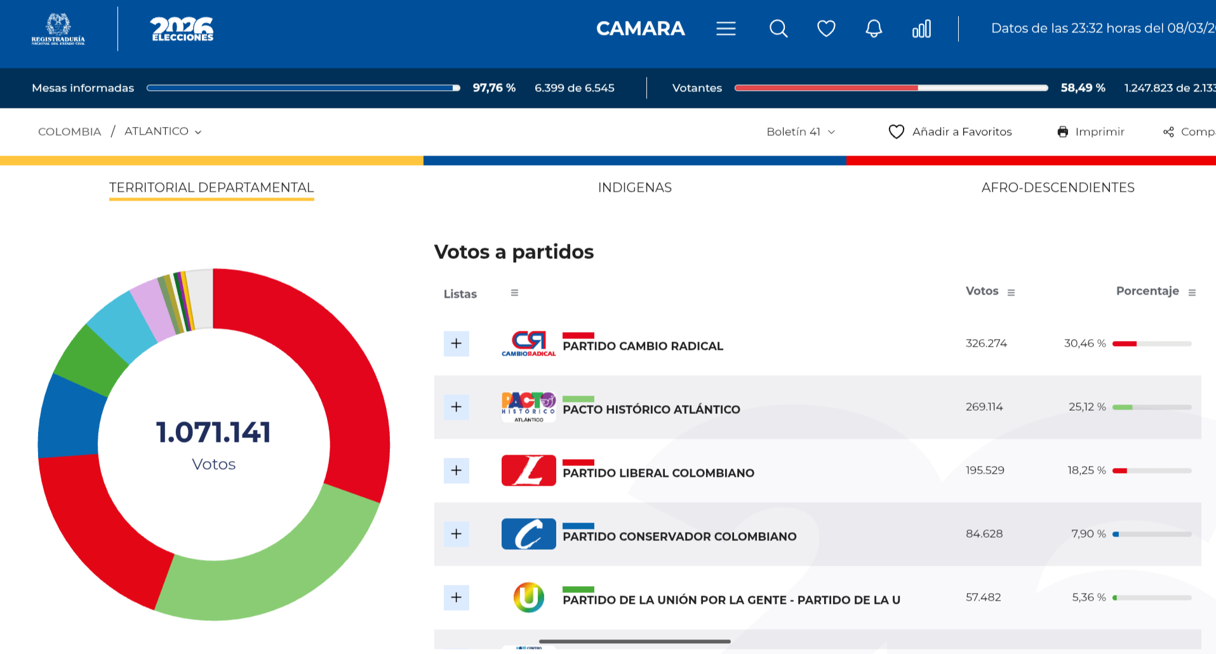Expand Partido Conservador Colombiano row
Viewport: 1216px width, 654px height.
[456, 534]
